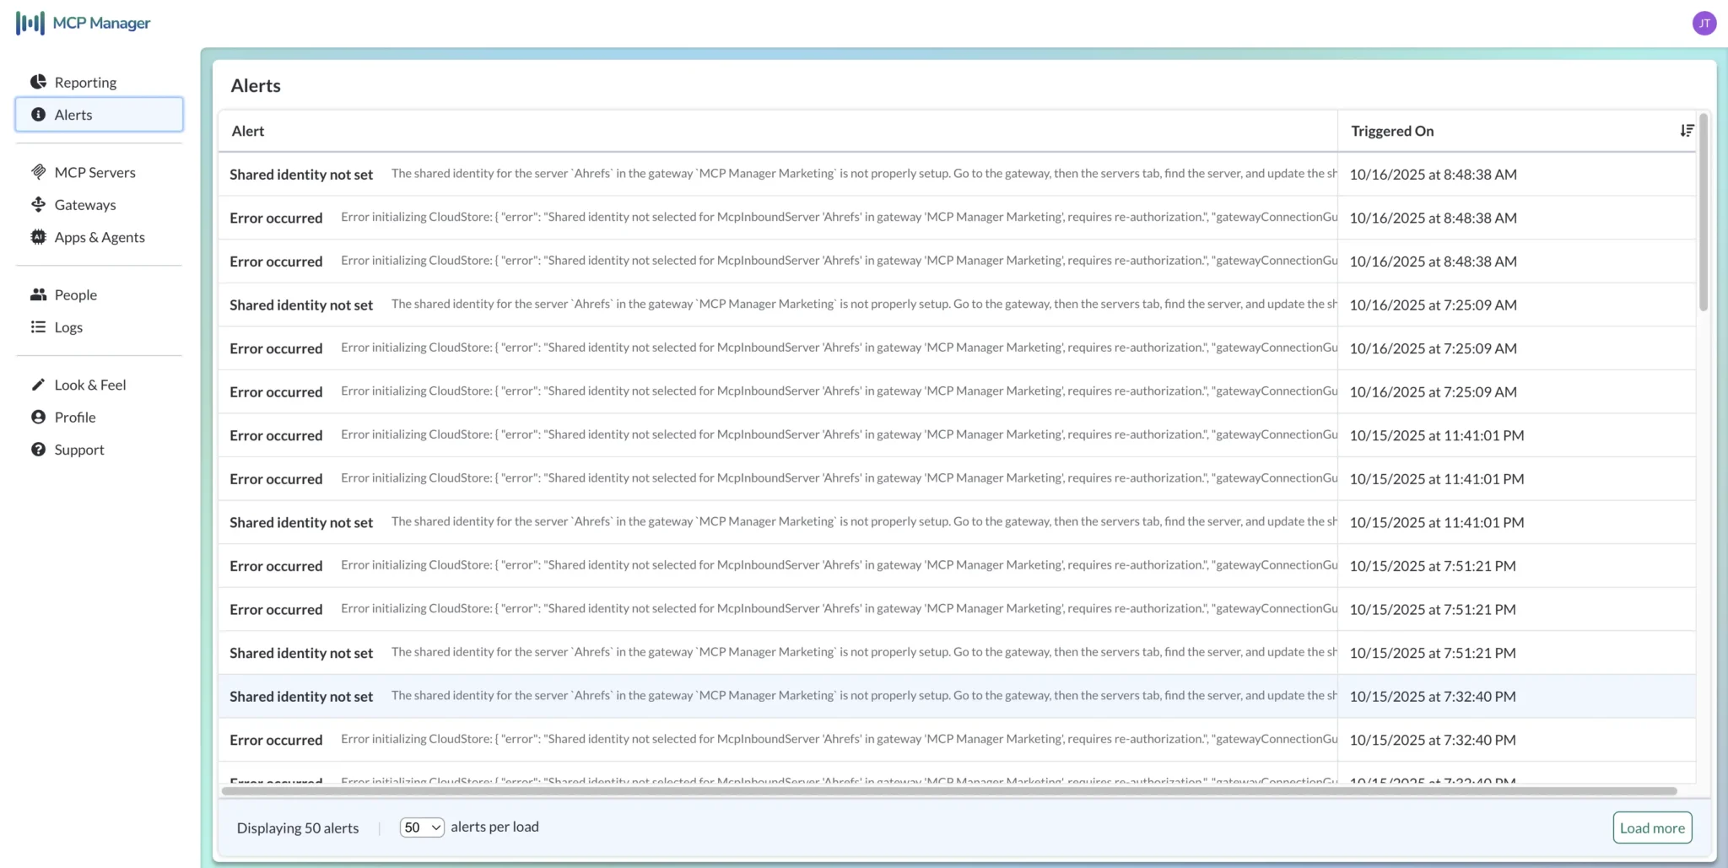Navigate to Gateways menu item
The height and width of the screenshot is (868, 1728).
tap(85, 205)
